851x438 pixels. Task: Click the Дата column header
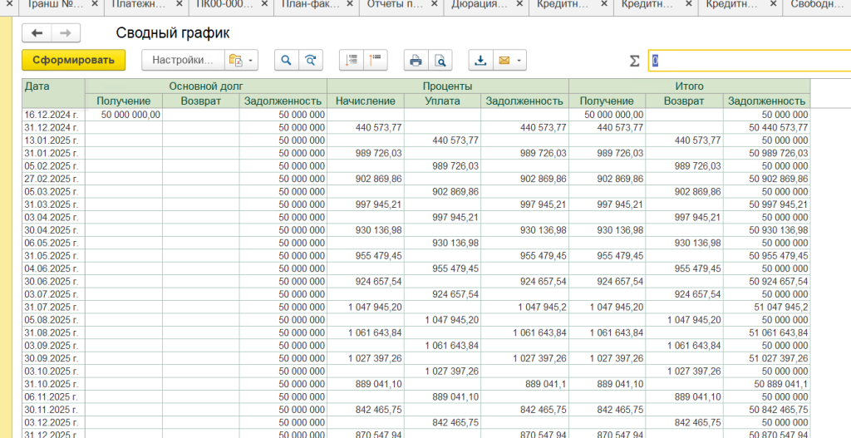[x=54, y=93]
